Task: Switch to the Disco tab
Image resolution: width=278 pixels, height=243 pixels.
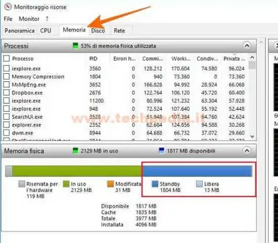Action: point(98,31)
